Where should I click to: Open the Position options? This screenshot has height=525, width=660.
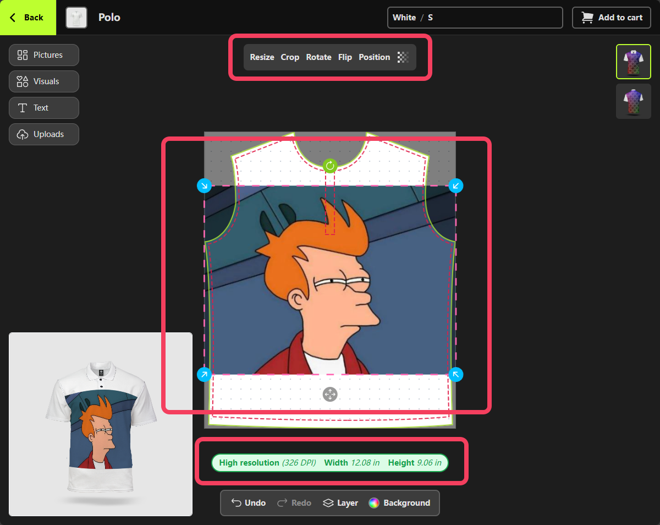375,57
